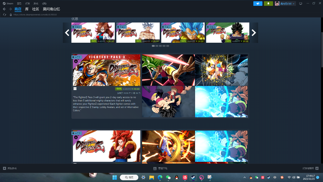Viewport: 323px width, 182px height.
Task: Open the announcements megaphone button
Action: click(x=258, y=4)
